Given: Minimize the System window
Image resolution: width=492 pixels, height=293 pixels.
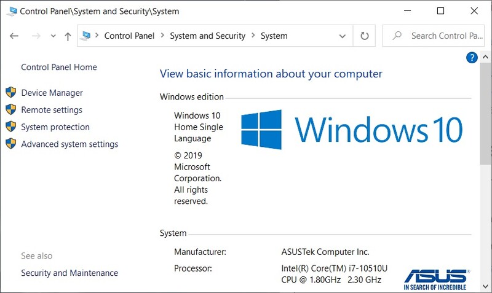Looking at the screenshot, I should (x=407, y=11).
